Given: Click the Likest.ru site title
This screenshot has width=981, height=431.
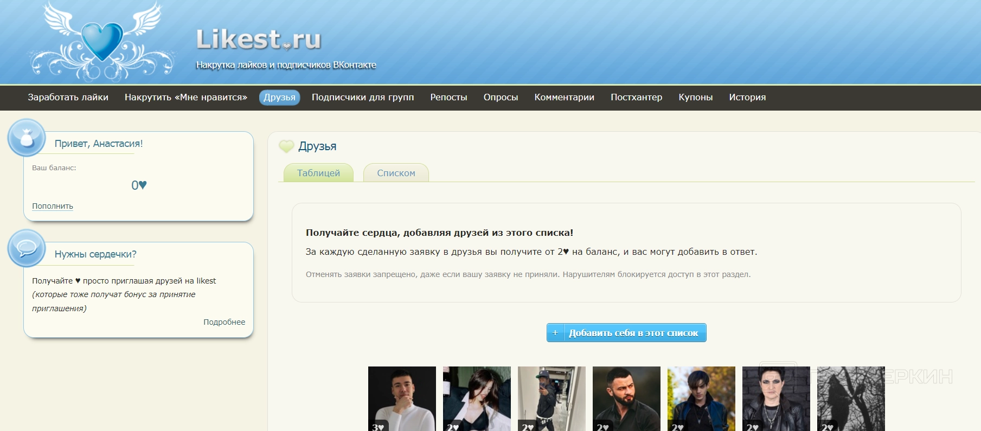Looking at the screenshot, I should pyautogui.click(x=258, y=39).
